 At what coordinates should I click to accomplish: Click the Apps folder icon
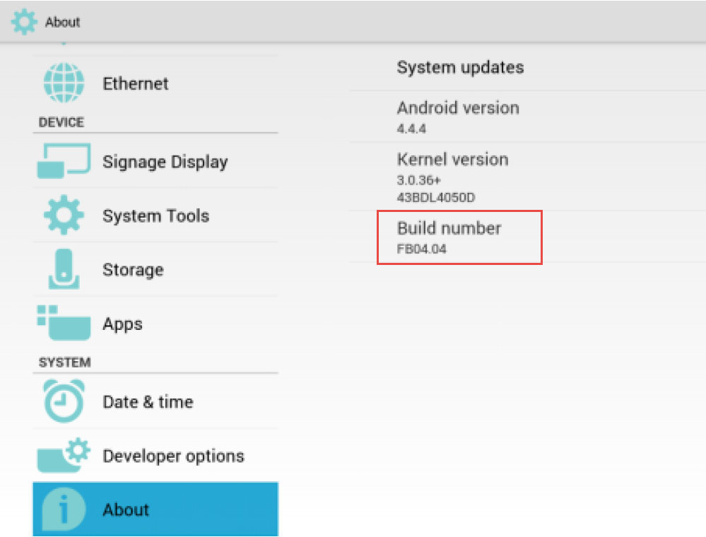[x=64, y=323]
